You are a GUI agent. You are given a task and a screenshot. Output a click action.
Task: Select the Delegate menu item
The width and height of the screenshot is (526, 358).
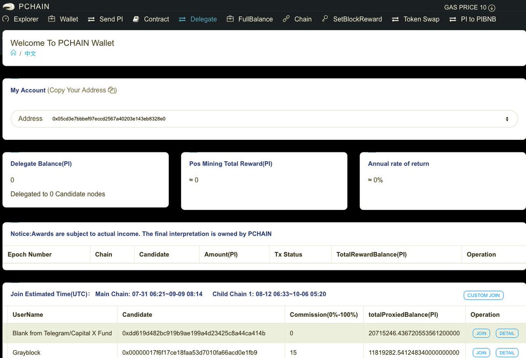(x=203, y=19)
